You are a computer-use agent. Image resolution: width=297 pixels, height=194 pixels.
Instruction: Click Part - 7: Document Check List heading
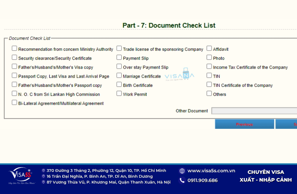point(169,25)
